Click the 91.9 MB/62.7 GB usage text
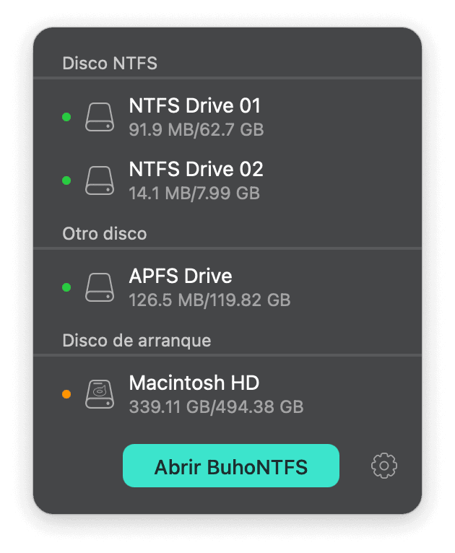 point(196,131)
